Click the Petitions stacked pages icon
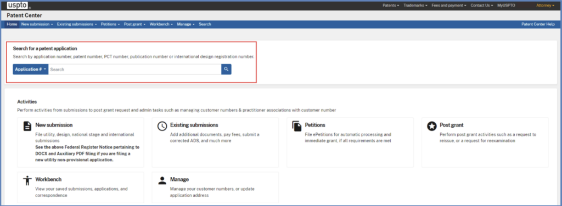This screenshot has height=206, width=562. 297,126
